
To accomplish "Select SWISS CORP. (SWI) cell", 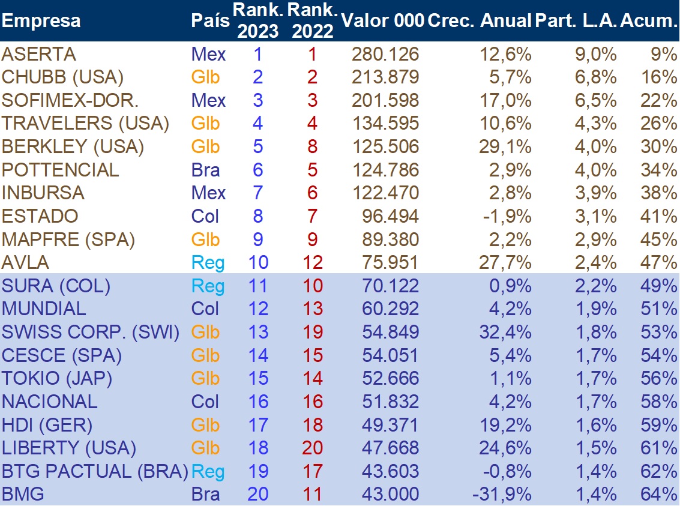I will (x=90, y=332).
